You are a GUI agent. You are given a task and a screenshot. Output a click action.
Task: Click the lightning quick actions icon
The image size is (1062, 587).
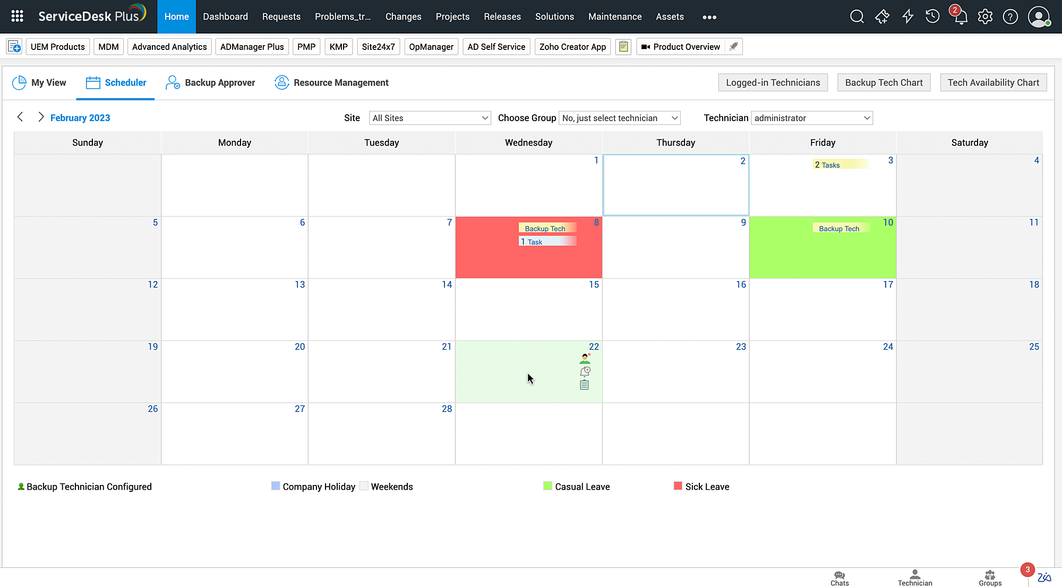pyautogui.click(x=907, y=16)
